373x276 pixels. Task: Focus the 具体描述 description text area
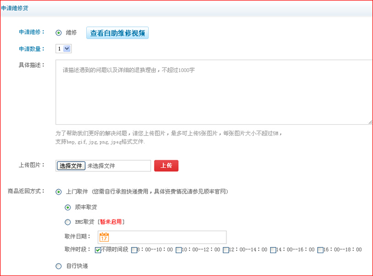[213, 92]
